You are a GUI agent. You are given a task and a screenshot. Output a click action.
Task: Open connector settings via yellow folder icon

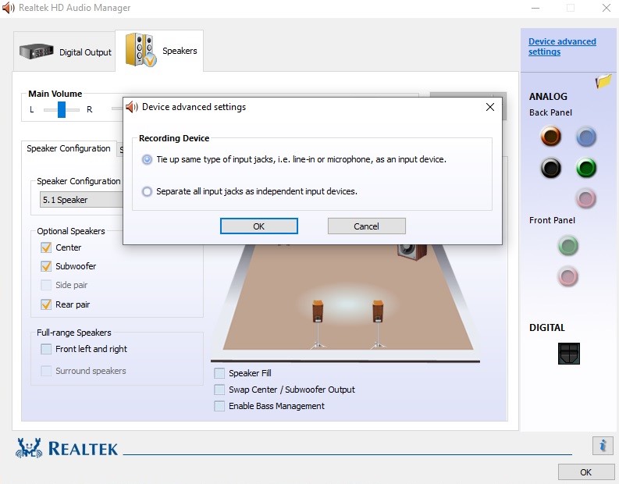[603, 81]
